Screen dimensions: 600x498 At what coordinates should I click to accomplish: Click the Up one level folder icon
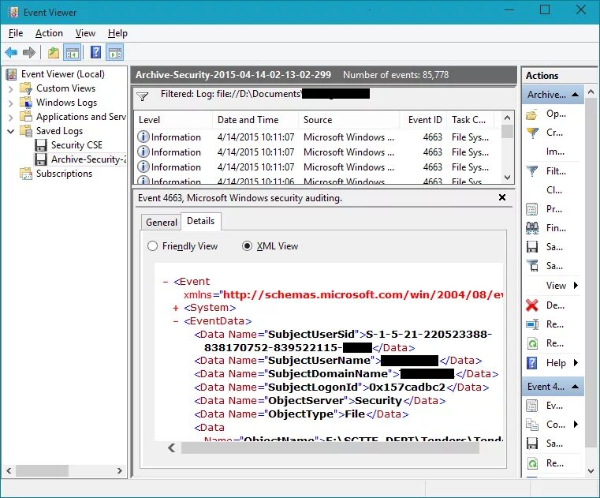point(53,52)
